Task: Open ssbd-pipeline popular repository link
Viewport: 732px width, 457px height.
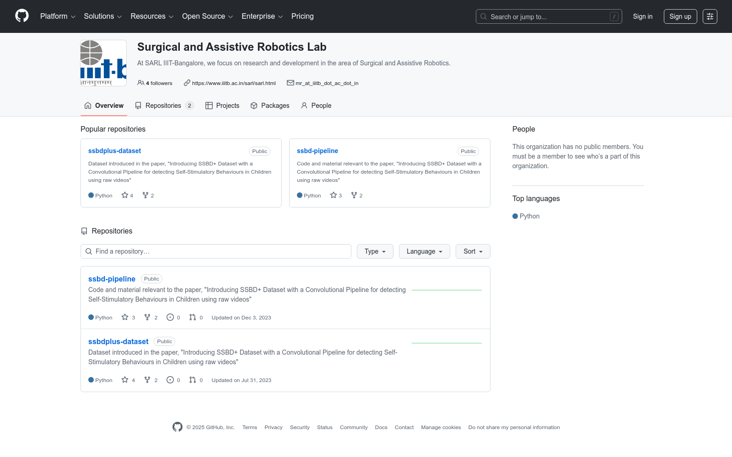Action: pyautogui.click(x=318, y=151)
